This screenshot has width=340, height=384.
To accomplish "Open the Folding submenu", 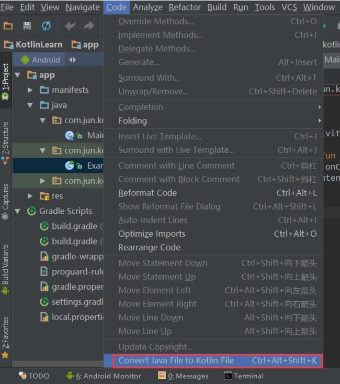I will [x=213, y=120].
